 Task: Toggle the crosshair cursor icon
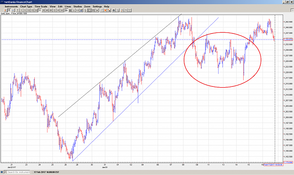tap(66, 10)
